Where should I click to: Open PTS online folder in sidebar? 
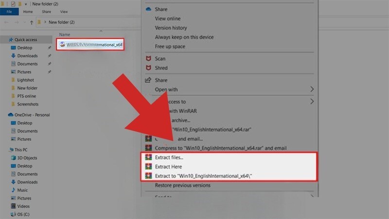coord(27,96)
